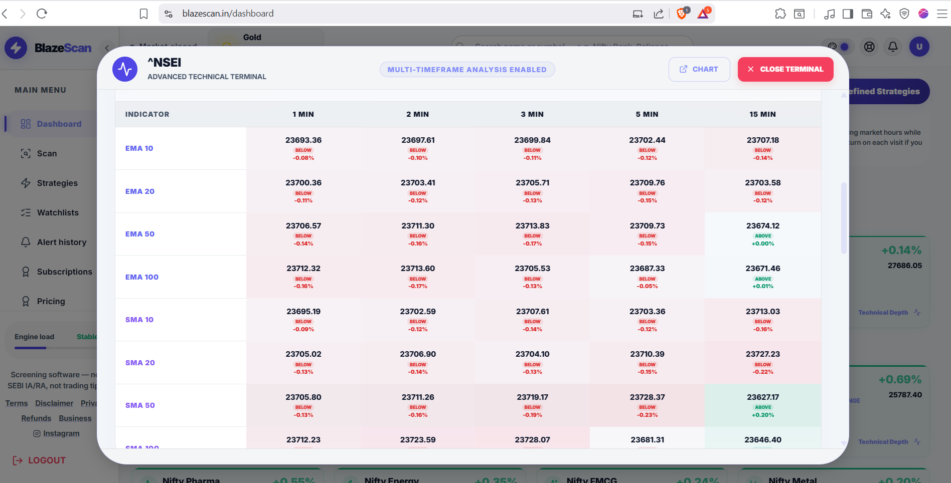Image resolution: width=951 pixels, height=483 pixels.
Task: Open the Business link in the sidebar
Action: [75, 418]
